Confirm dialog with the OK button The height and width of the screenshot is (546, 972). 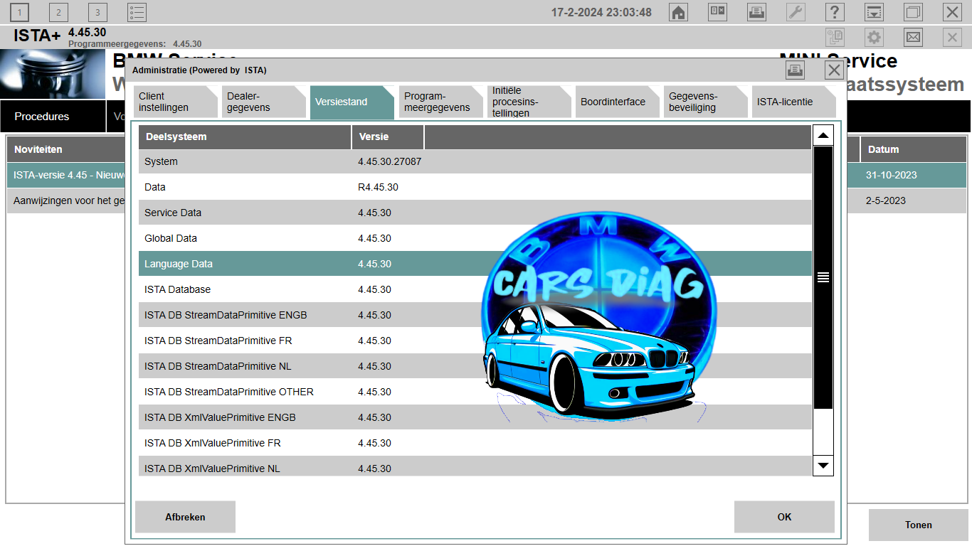(x=784, y=517)
